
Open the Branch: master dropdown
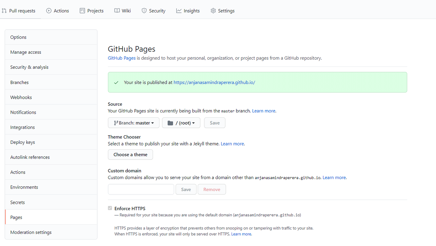[x=134, y=123]
